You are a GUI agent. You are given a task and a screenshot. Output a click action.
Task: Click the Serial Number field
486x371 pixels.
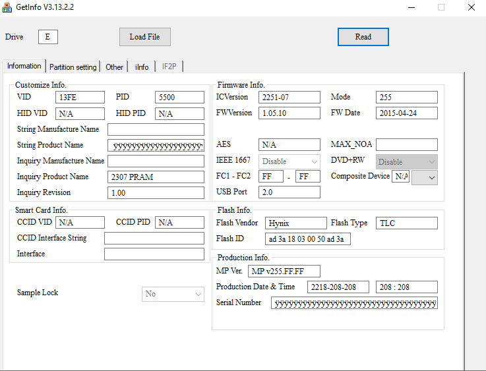[354, 303]
